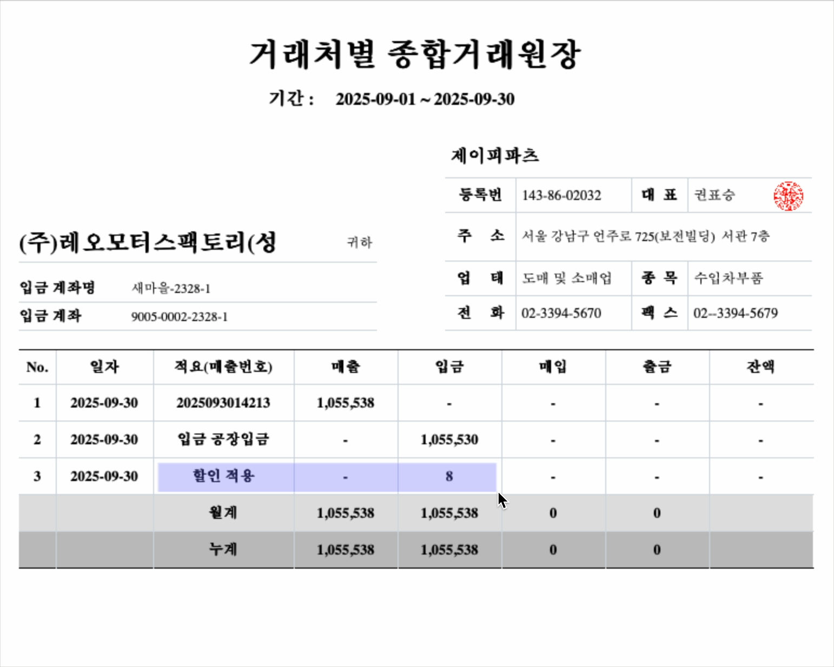Select sales number 2025093014213
This screenshot has height=667, width=834.
[223, 403]
